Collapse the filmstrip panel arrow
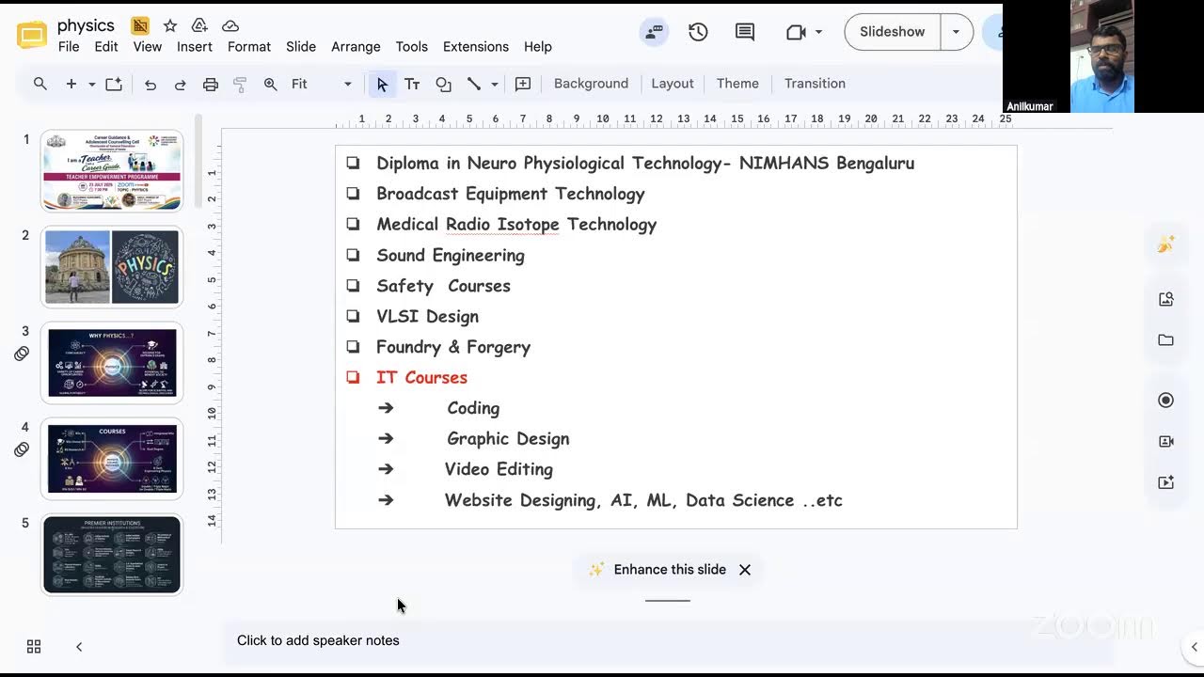Image resolution: width=1204 pixels, height=677 pixels. 79,646
